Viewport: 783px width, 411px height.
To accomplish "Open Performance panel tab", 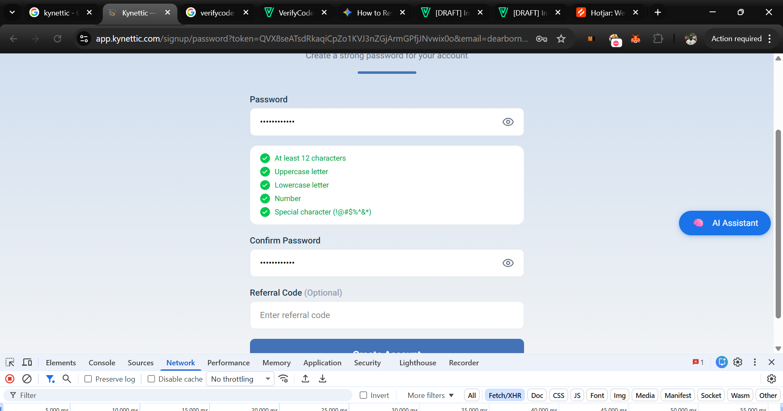I will tap(228, 362).
